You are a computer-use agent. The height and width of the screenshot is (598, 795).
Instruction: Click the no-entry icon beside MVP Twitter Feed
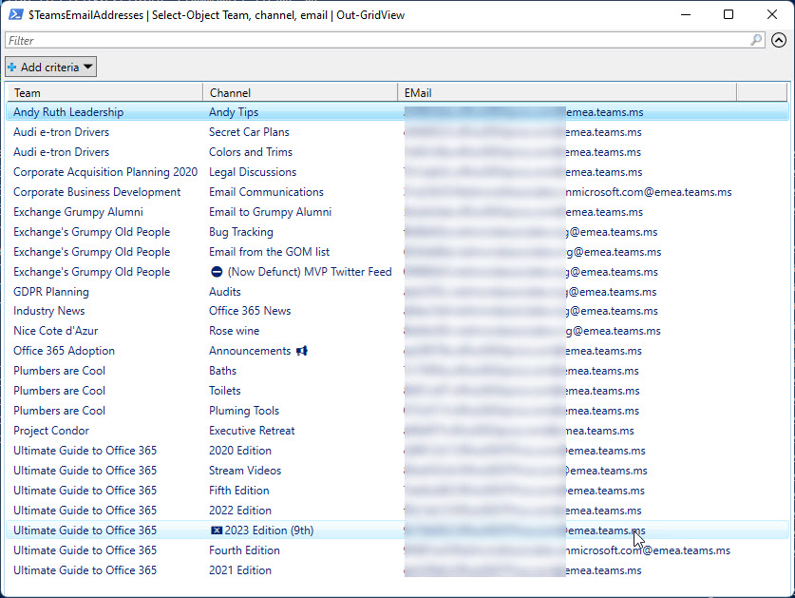click(x=217, y=272)
